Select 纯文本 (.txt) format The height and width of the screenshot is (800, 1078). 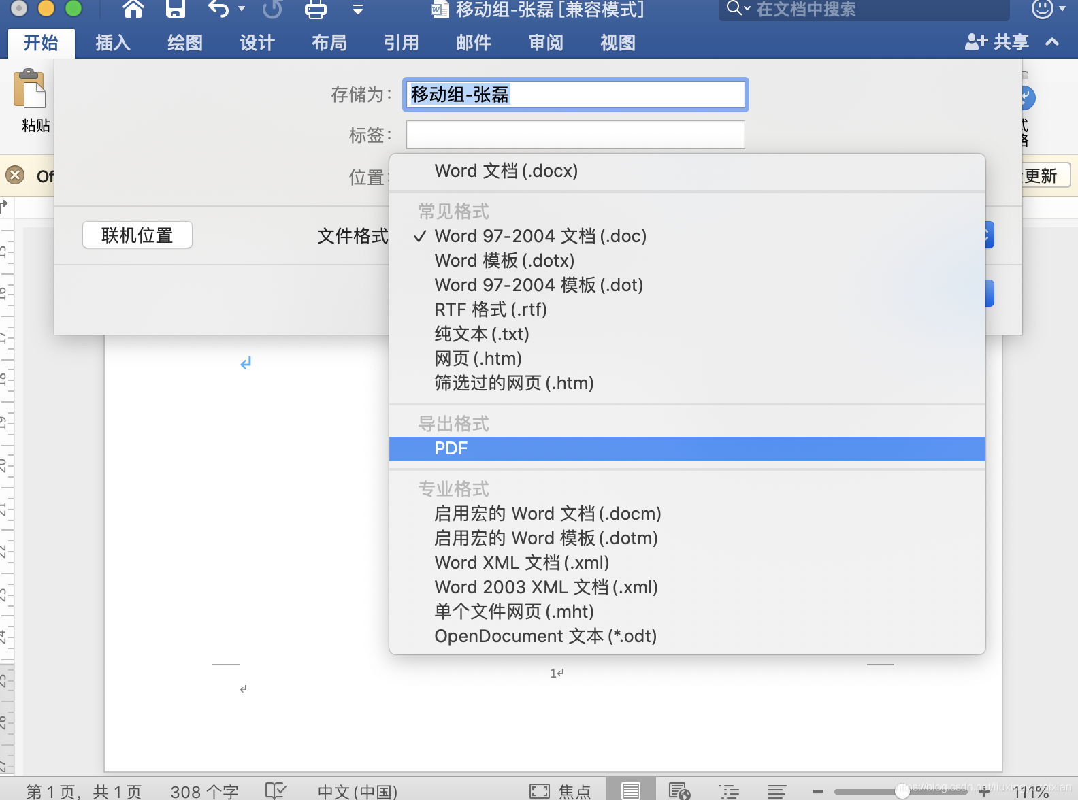pyautogui.click(x=687, y=334)
